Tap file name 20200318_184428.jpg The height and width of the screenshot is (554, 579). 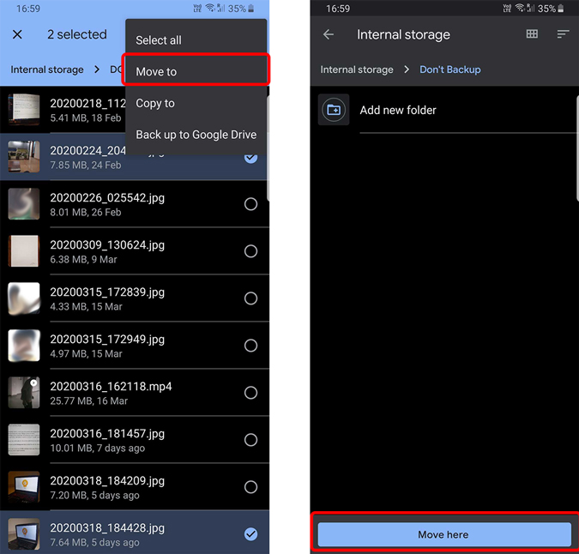click(x=107, y=528)
